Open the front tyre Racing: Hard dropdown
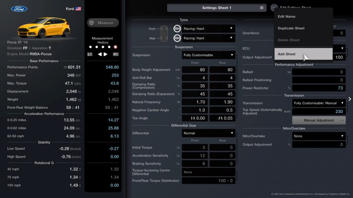353x198 pixels. 209,29
